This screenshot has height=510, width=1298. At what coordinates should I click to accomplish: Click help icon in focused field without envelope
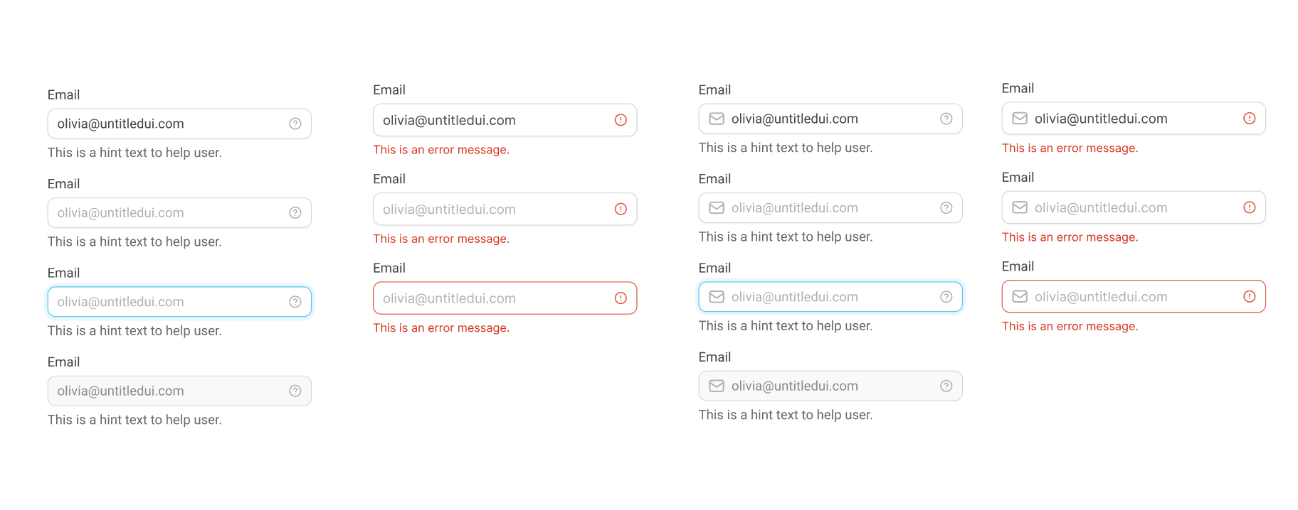click(x=295, y=302)
